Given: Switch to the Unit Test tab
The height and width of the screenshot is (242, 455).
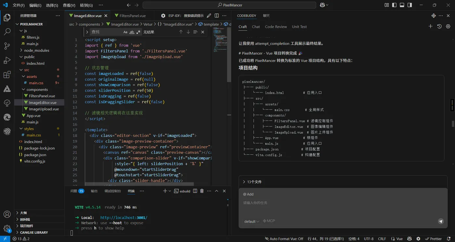Looking at the screenshot, I should pyautogui.click(x=299, y=27).
